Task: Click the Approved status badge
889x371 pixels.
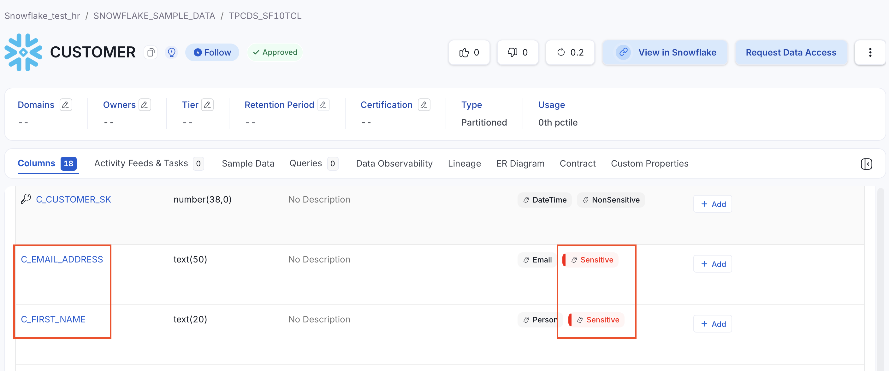Action: pos(275,52)
